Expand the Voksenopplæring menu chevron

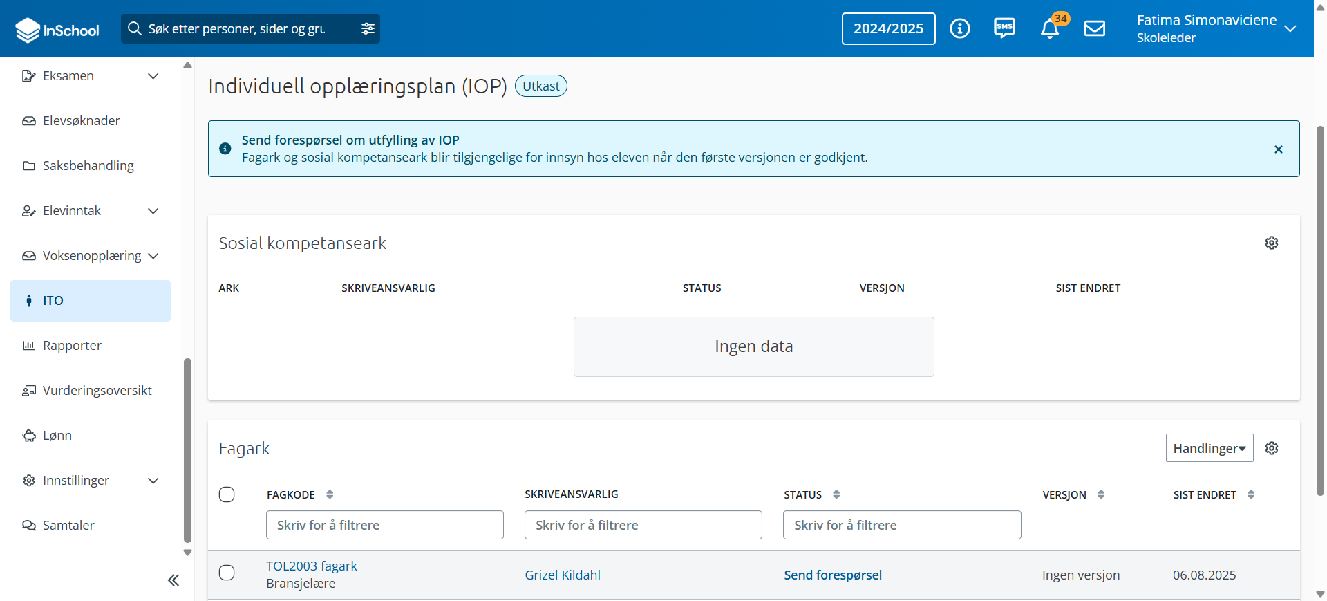coord(153,256)
